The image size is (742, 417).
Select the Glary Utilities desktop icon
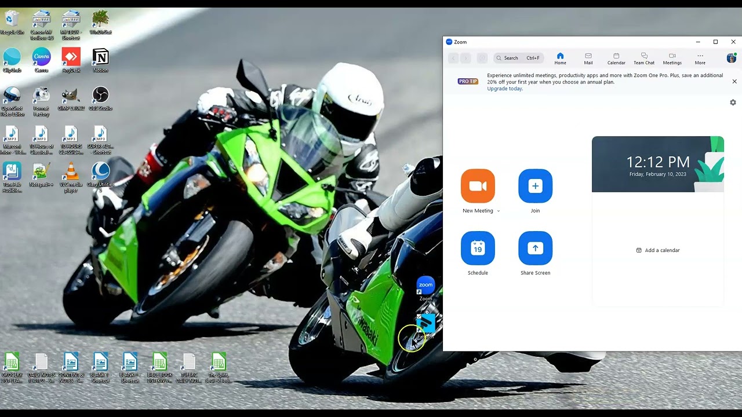(100, 177)
